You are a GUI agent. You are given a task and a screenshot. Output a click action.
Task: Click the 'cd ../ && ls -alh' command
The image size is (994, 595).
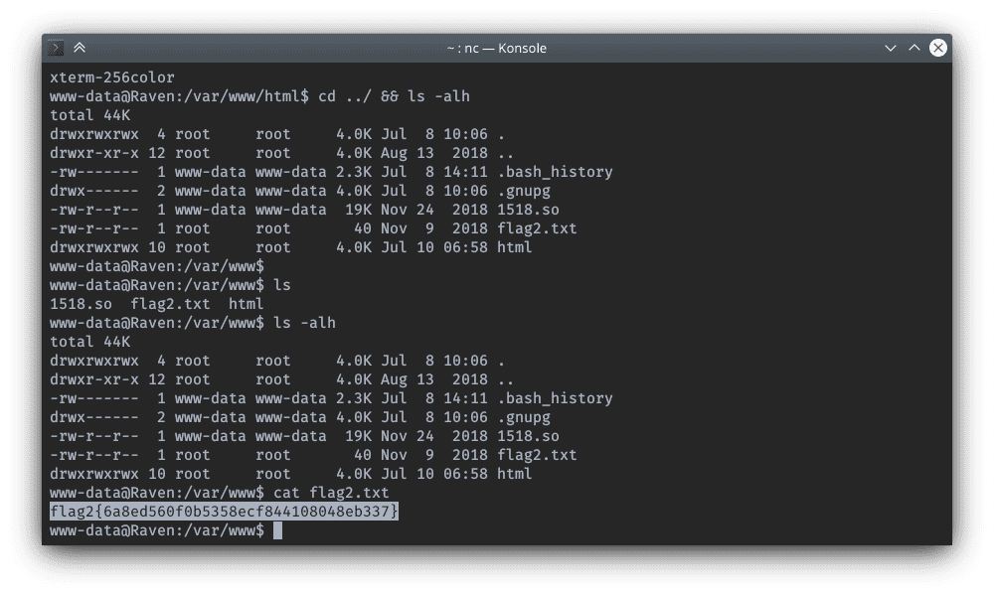[394, 96]
